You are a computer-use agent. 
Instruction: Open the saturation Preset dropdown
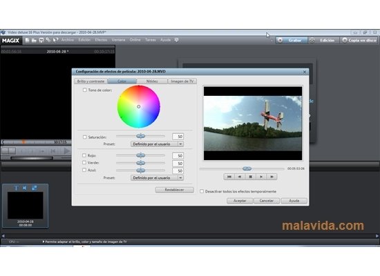point(157,144)
